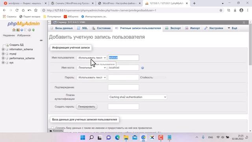Open taskbar Search magnifier
The width and height of the screenshot is (252, 142).
91,138
